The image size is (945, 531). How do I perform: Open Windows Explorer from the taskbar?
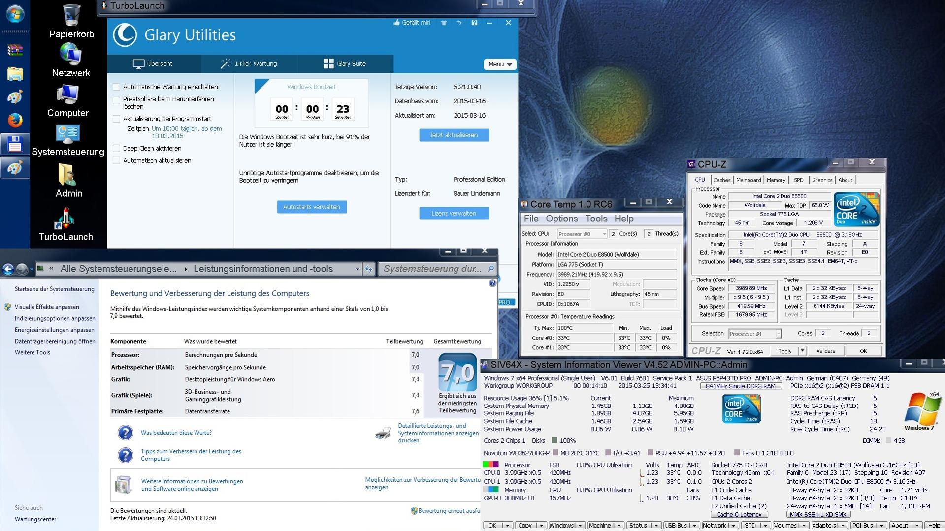[x=15, y=74]
